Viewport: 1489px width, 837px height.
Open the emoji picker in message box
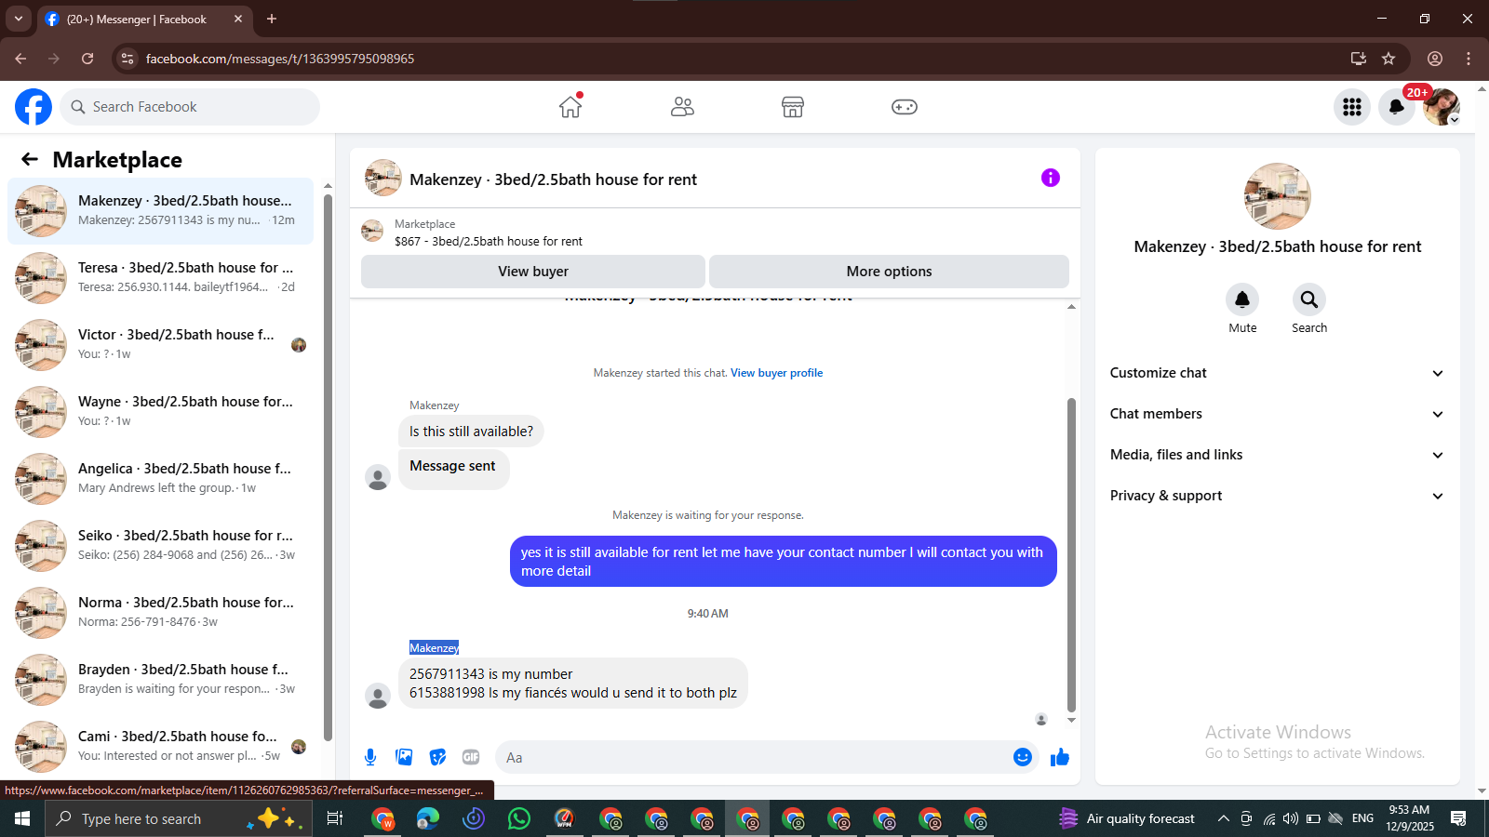pyautogui.click(x=1023, y=757)
